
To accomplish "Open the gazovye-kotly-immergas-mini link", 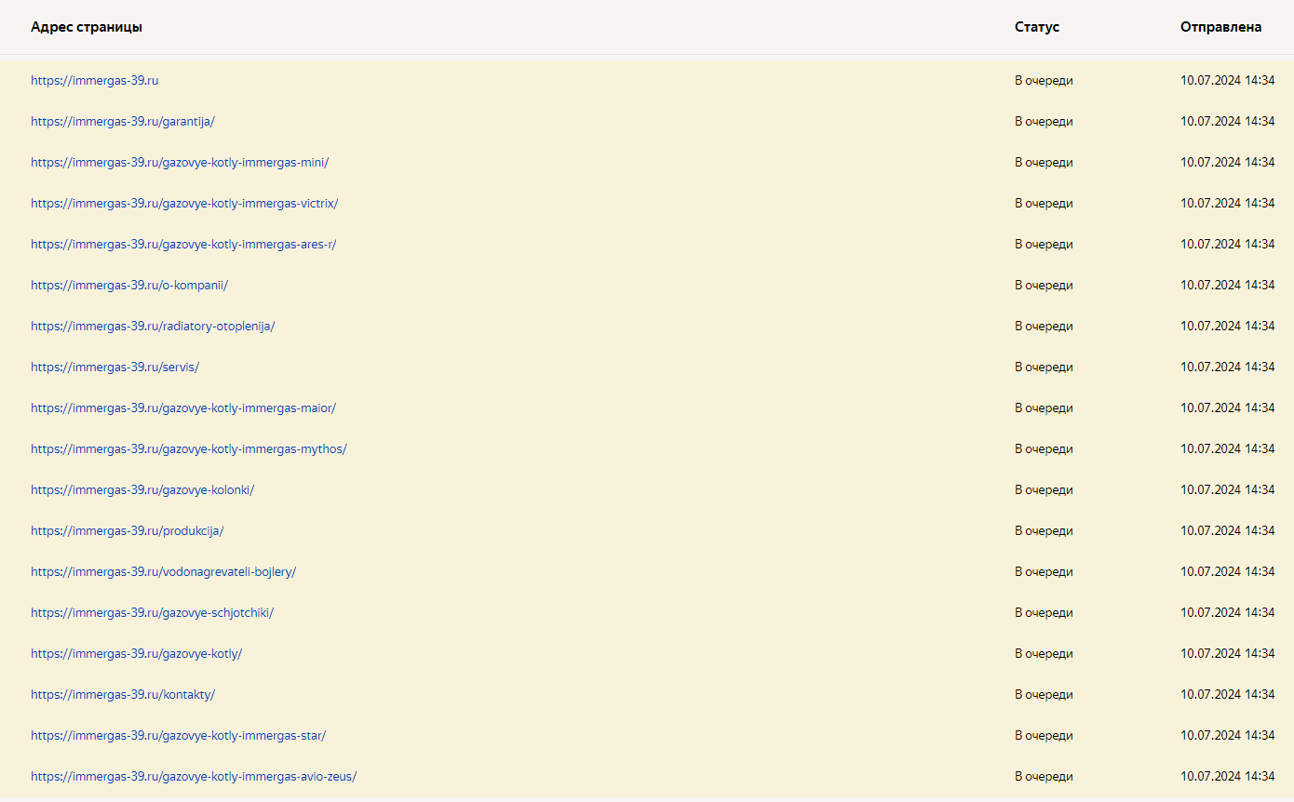I will tap(180, 162).
